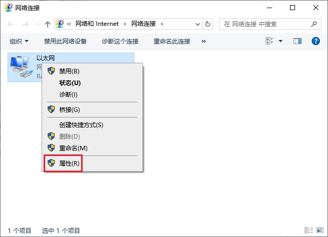
Task: Close the 网络连接 window
Action: tap(316, 8)
